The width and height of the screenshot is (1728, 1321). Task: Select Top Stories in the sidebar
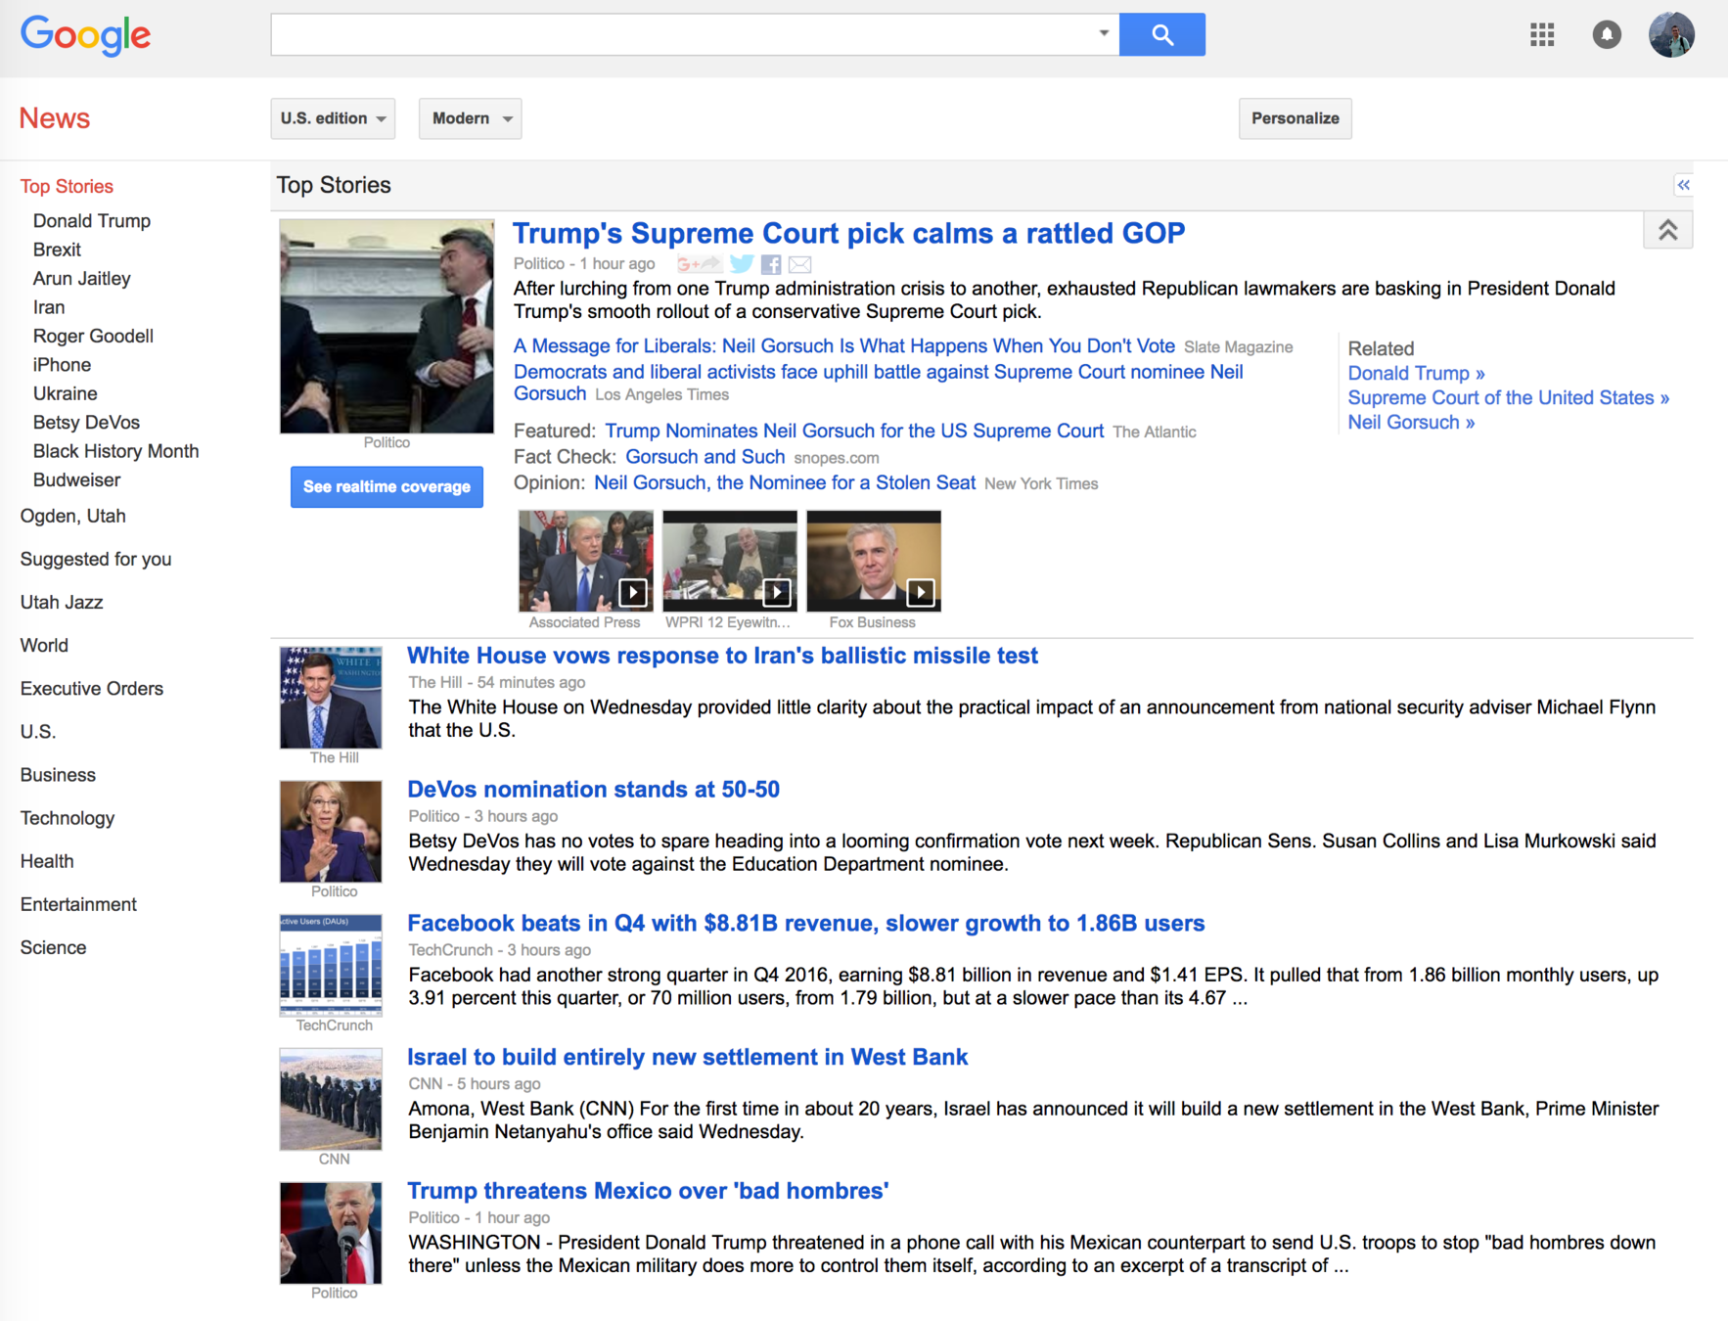[x=67, y=186]
